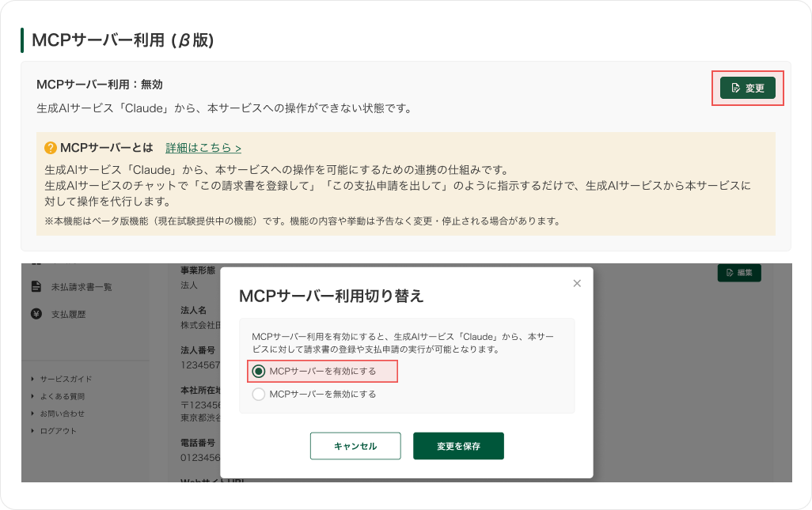Viewport: 812px width, 510px height.
Task: Open the 詳細はこちら link
Action: pyautogui.click(x=203, y=148)
